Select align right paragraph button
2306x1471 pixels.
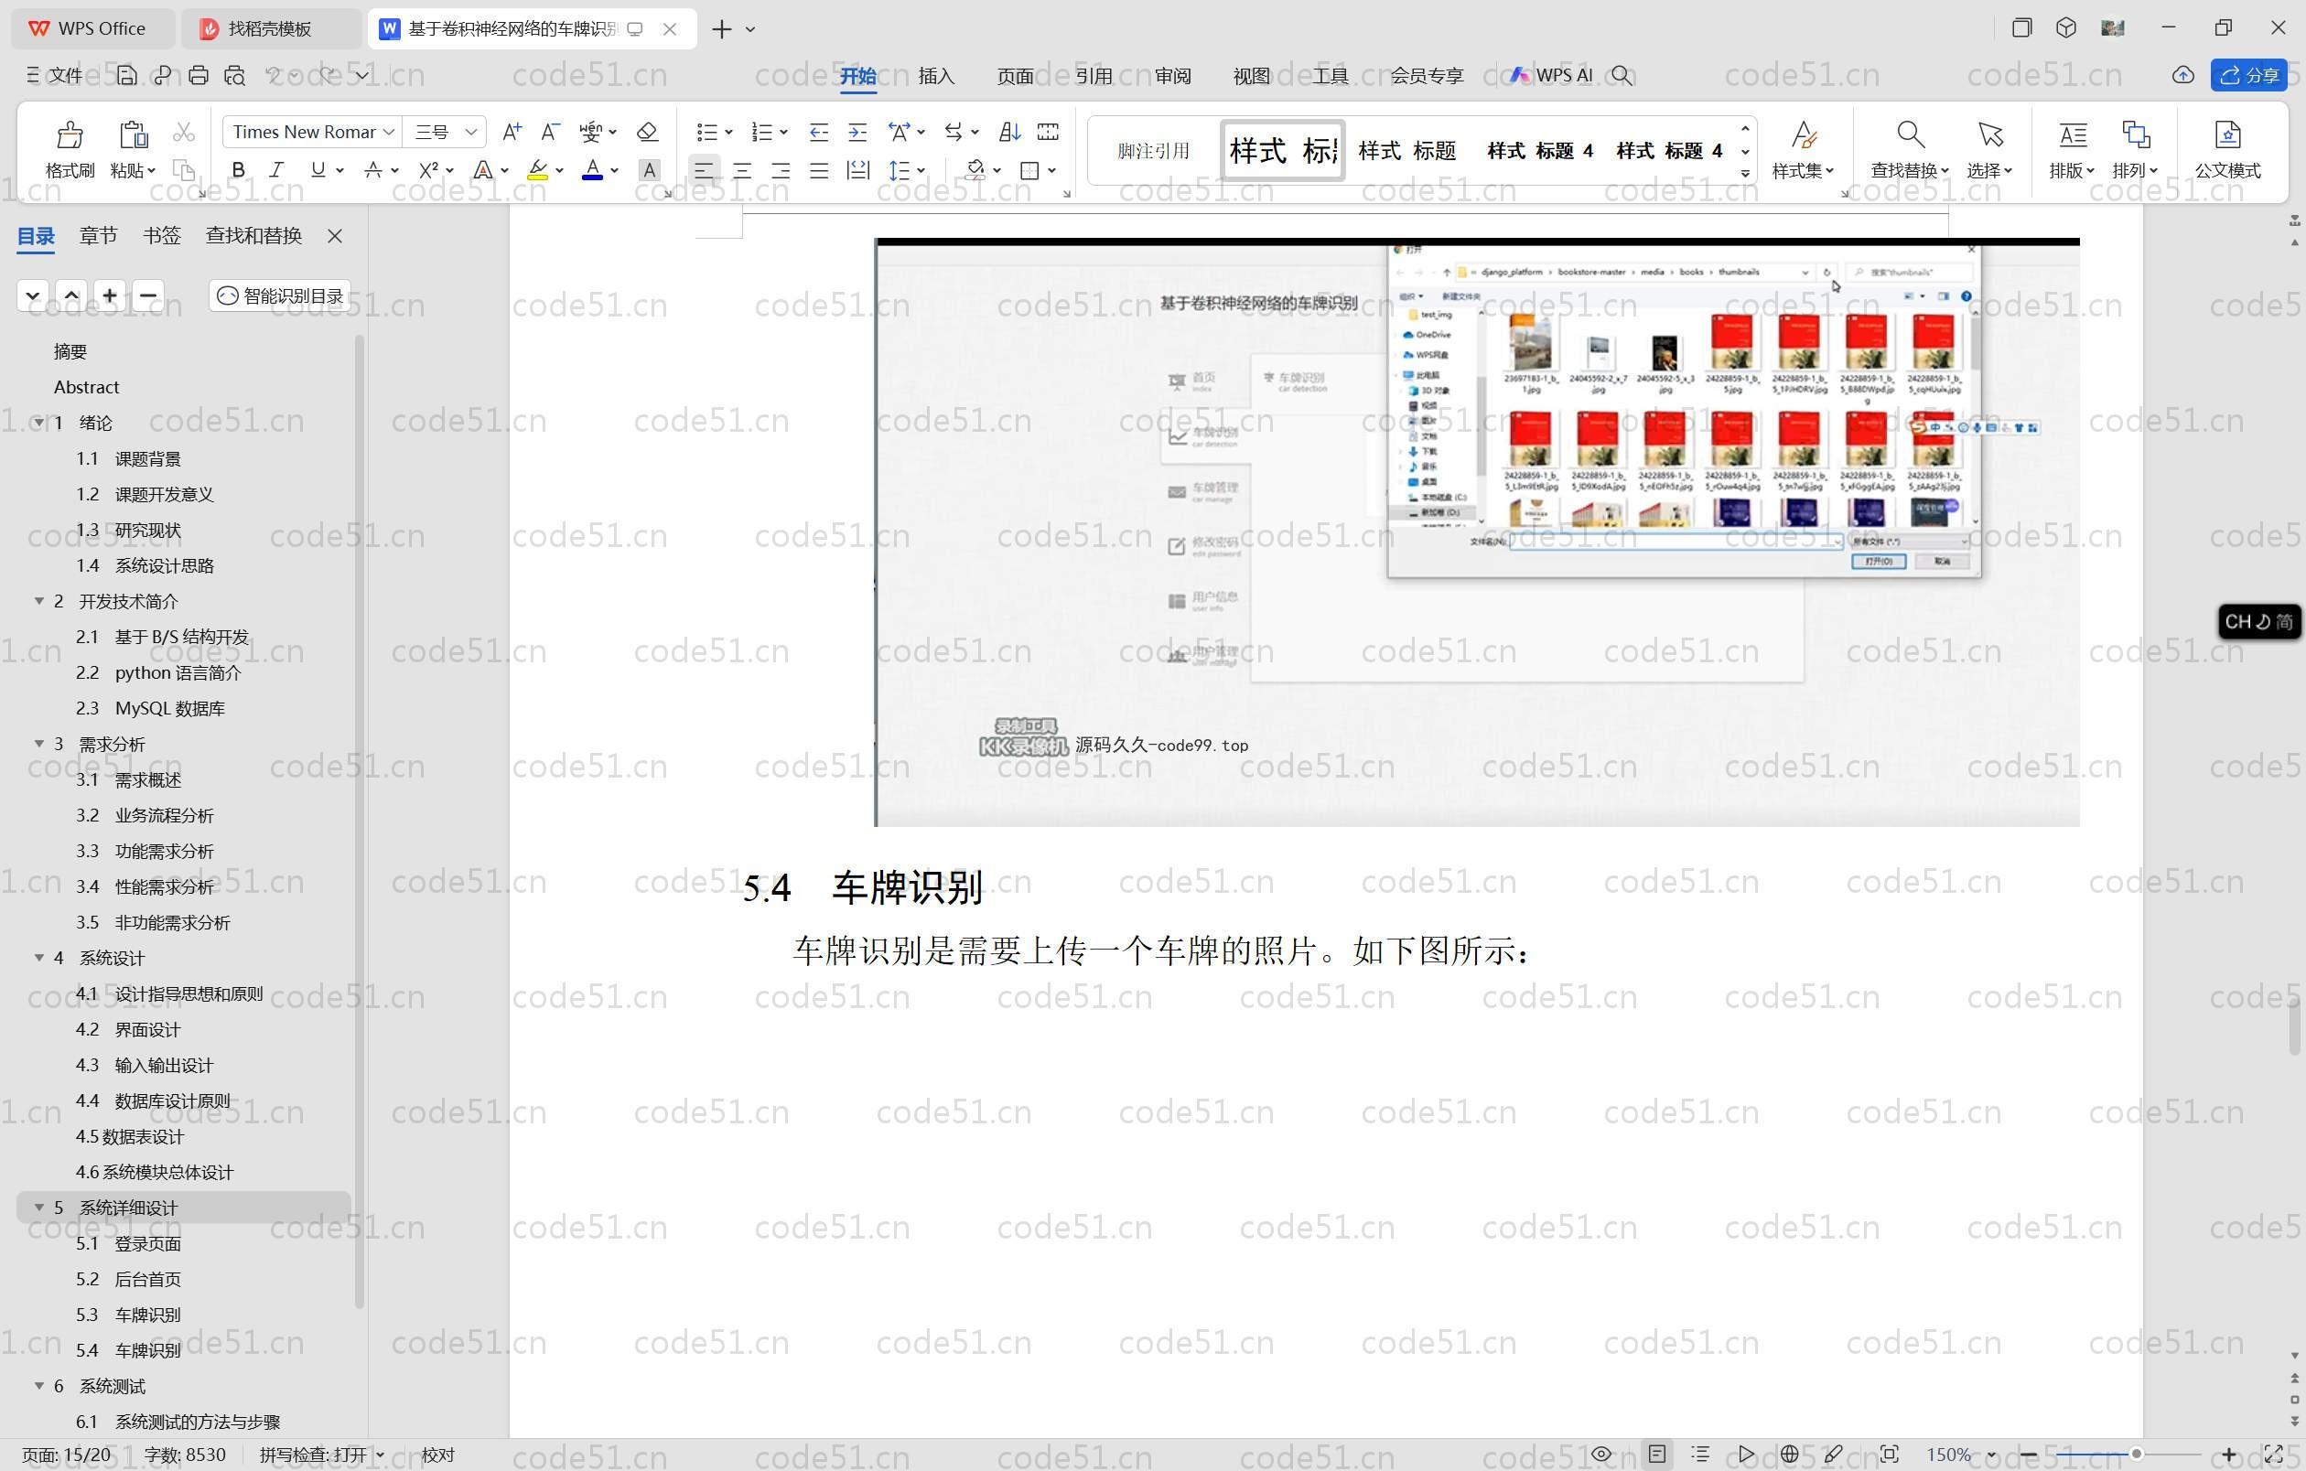(781, 170)
